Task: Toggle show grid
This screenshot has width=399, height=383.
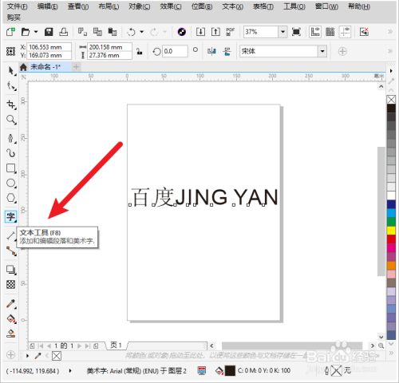Action: coord(330,32)
